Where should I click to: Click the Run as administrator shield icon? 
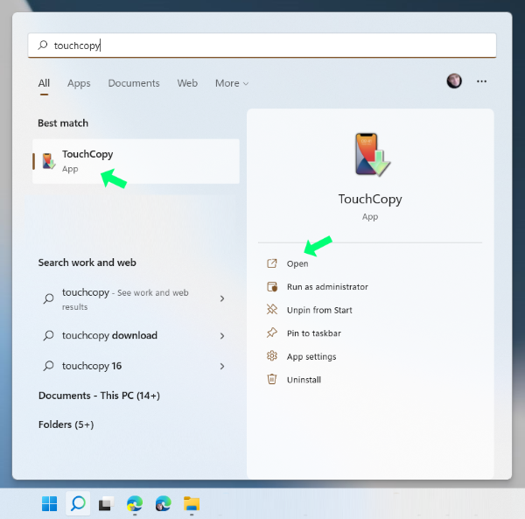(x=272, y=286)
